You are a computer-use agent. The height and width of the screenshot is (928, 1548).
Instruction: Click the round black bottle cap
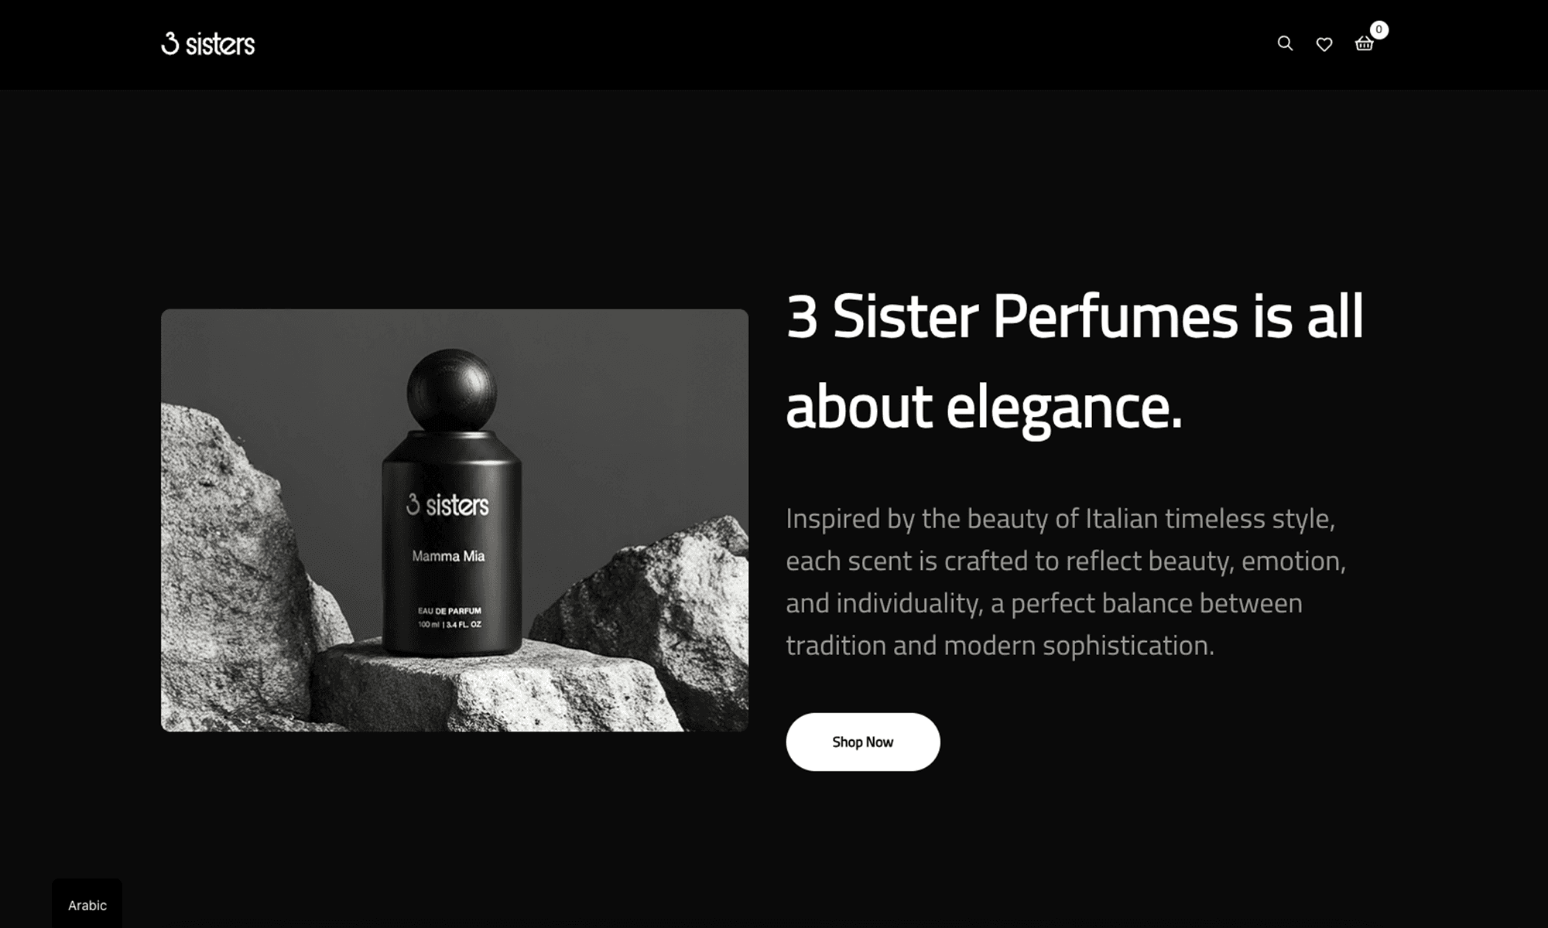(x=451, y=391)
